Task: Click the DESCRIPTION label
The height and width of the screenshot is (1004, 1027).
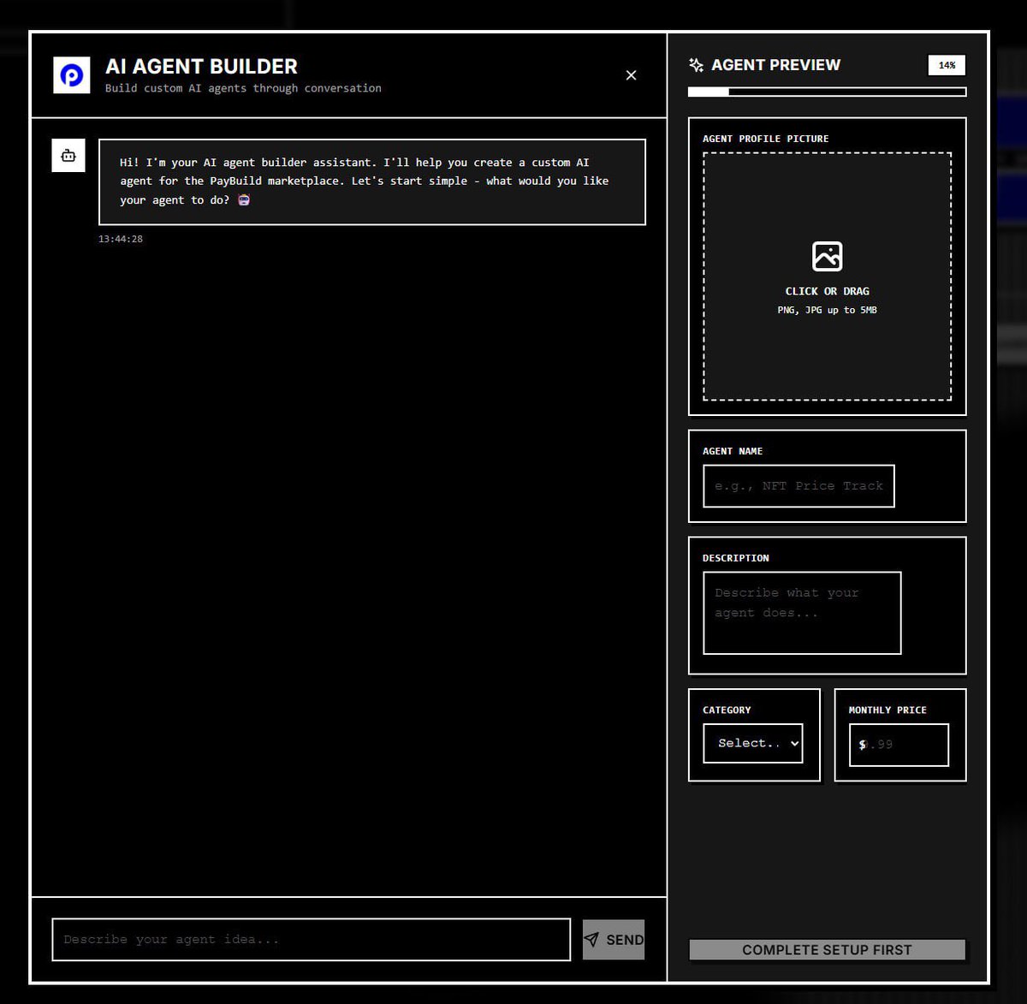Action: pyautogui.click(x=736, y=558)
